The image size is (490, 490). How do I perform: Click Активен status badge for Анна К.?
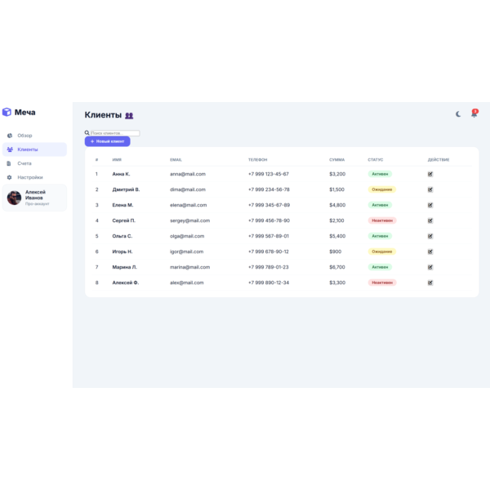tap(380, 174)
